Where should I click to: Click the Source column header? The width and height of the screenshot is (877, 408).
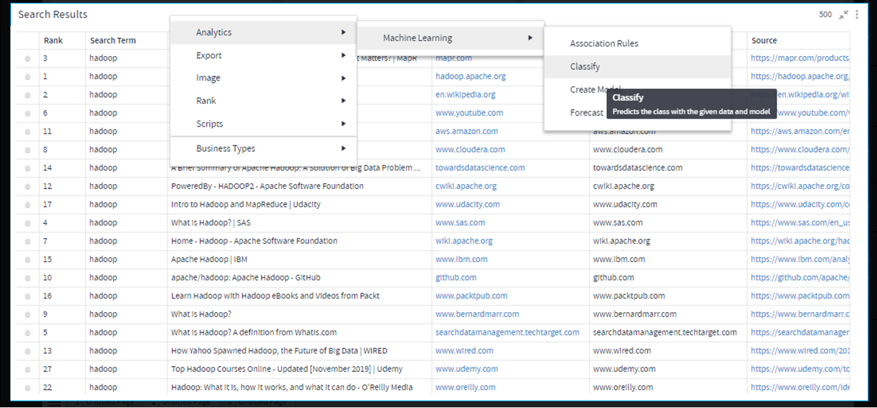(764, 41)
